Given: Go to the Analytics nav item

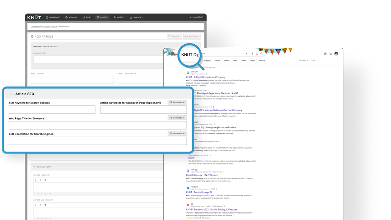Looking at the screenshot, I should tap(136, 17).
